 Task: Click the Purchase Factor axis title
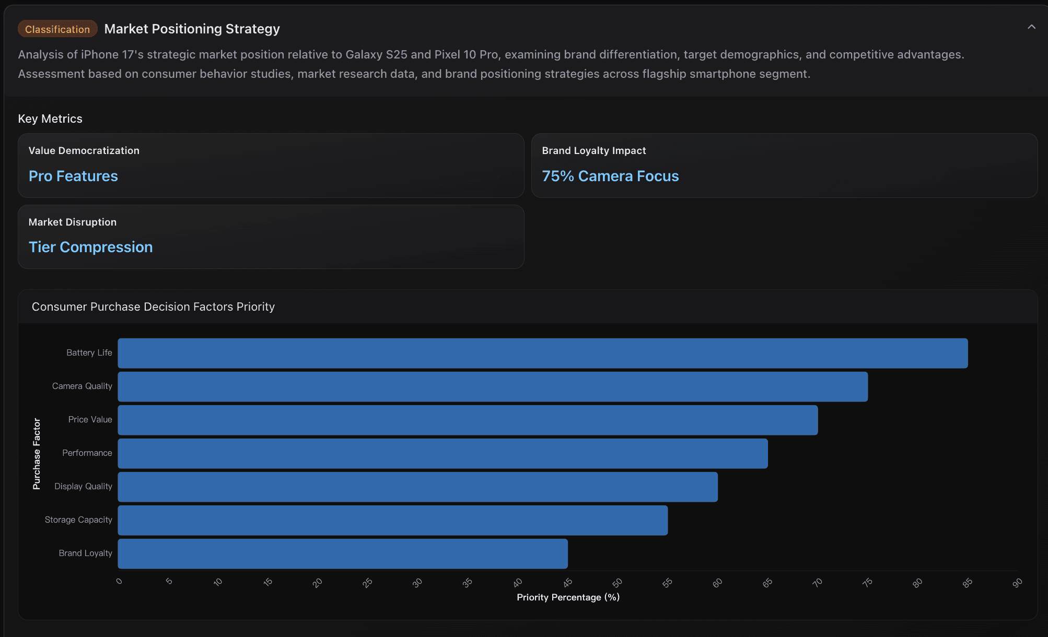click(x=37, y=454)
